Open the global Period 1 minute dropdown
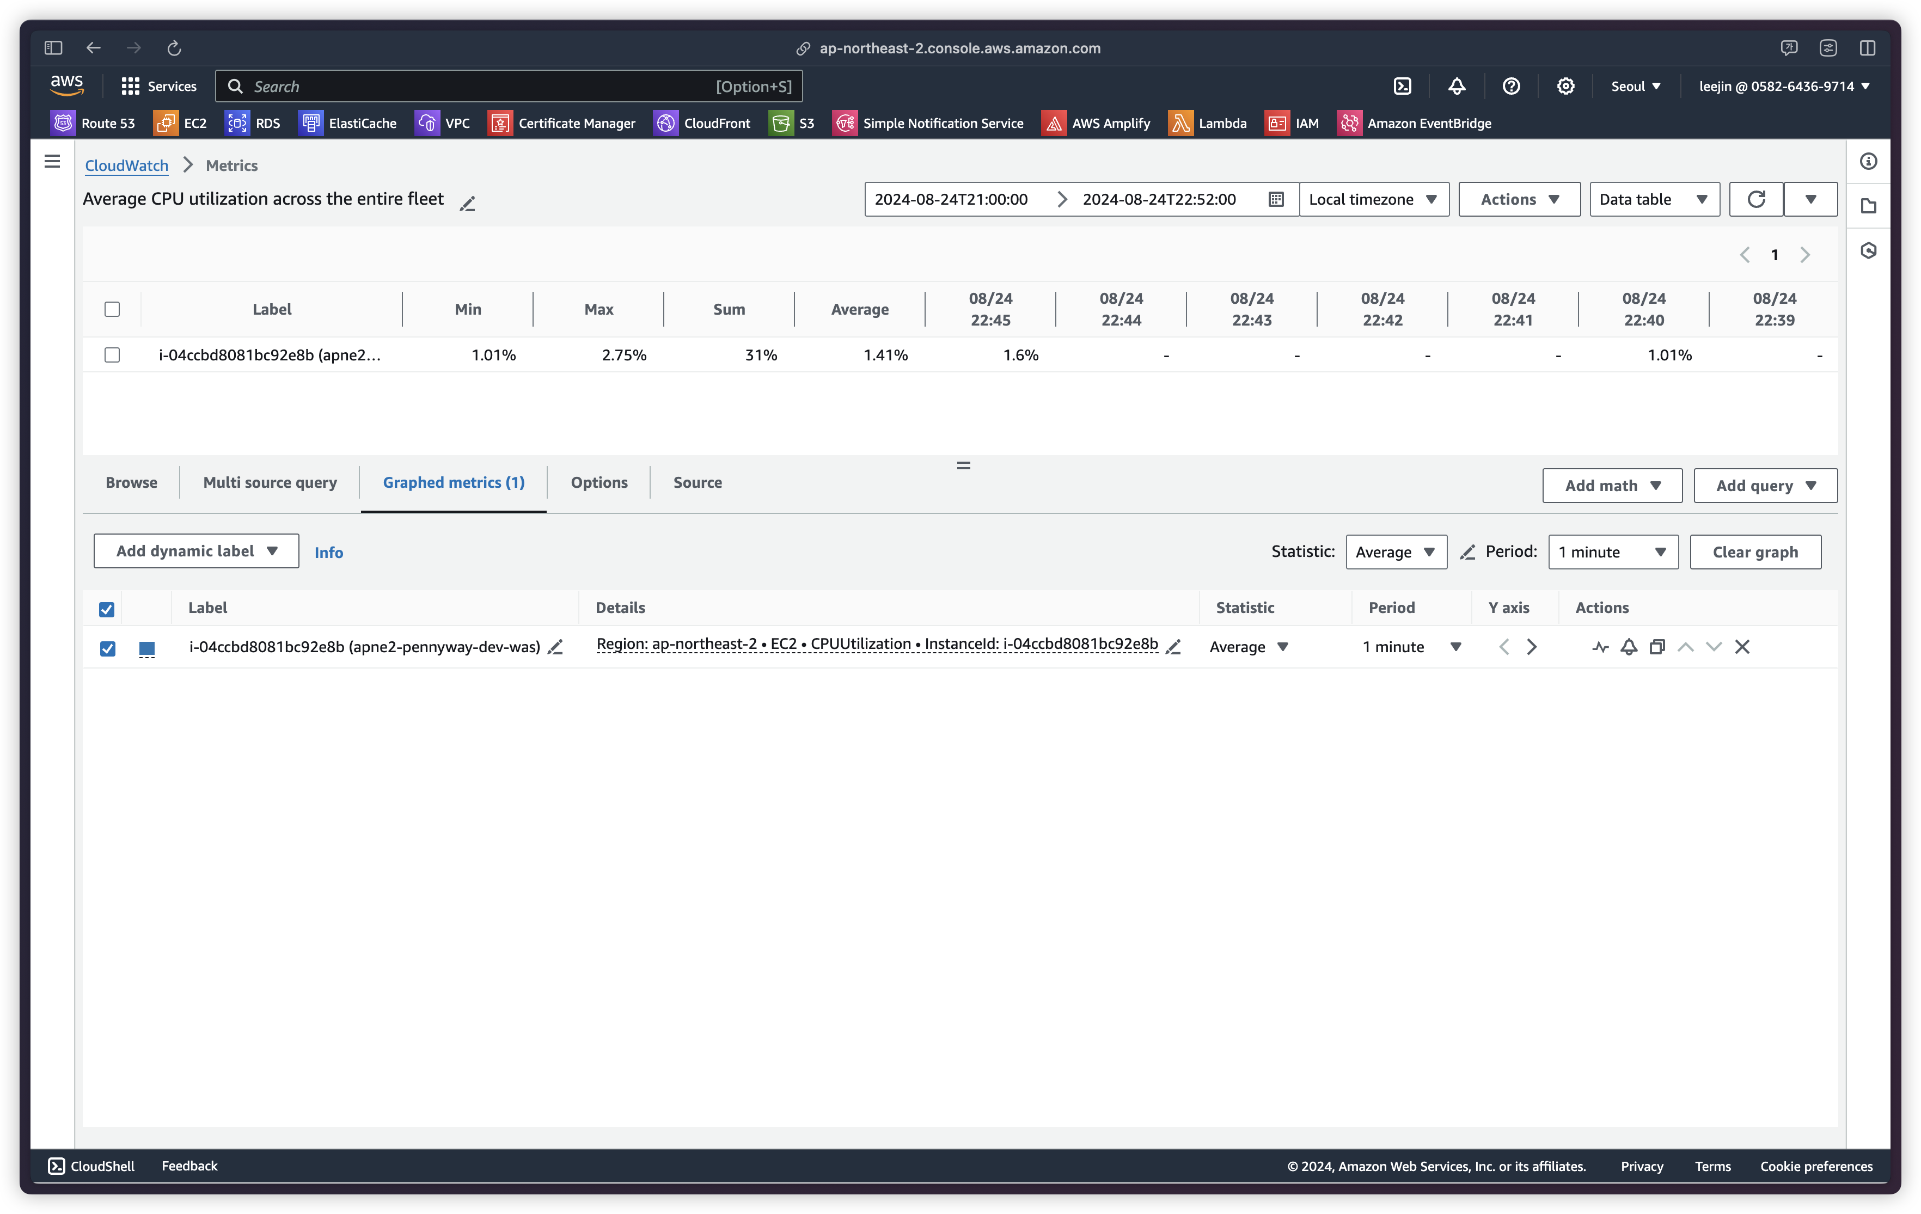The width and height of the screenshot is (1921, 1214). pyautogui.click(x=1613, y=552)
